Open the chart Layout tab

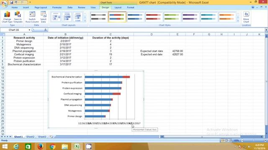(x=118, y=7)
